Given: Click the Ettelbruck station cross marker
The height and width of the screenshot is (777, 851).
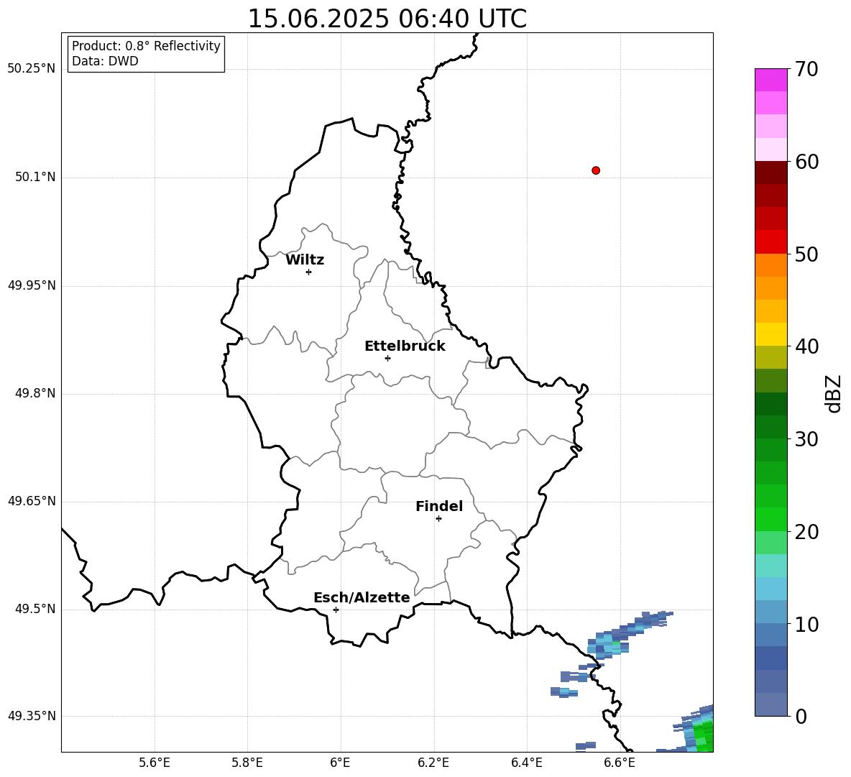Looking at the screenshot, I should 387,358.
